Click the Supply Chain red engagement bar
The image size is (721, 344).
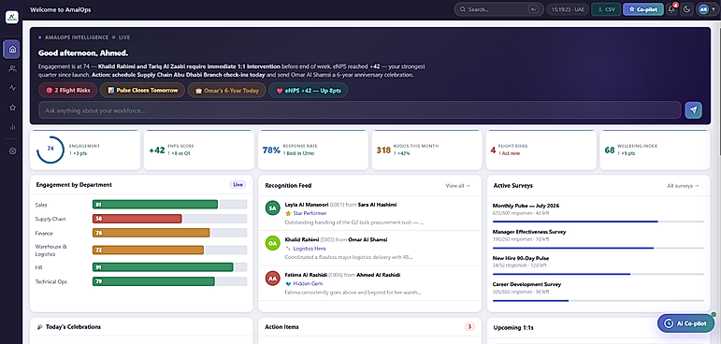[137, 219]
